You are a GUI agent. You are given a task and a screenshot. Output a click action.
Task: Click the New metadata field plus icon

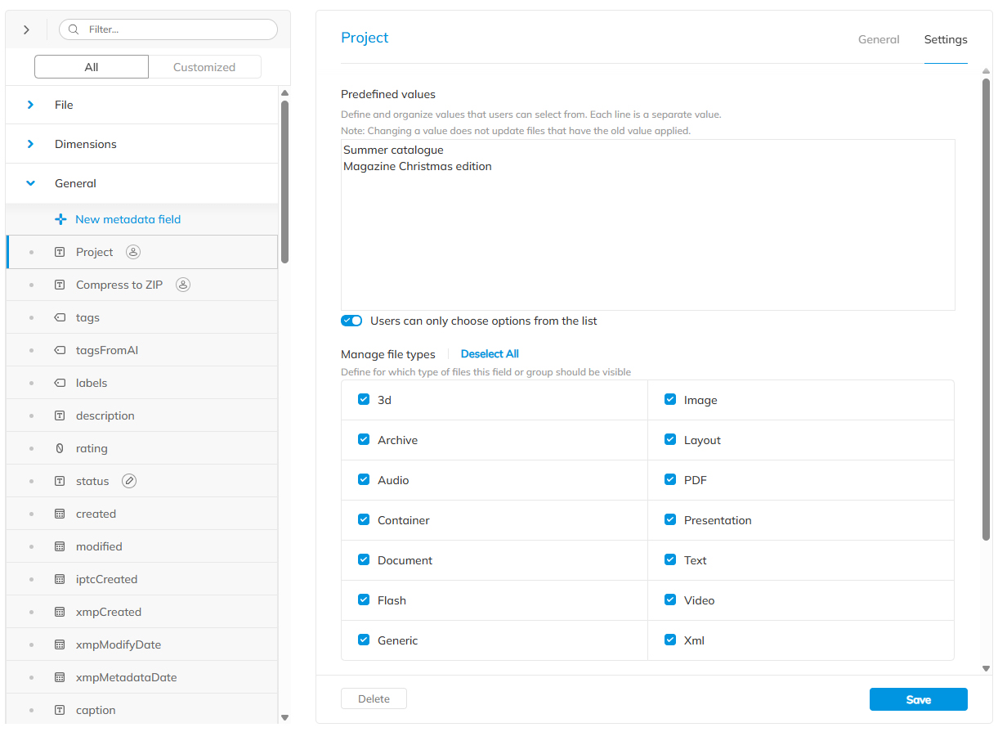[60, 219]
